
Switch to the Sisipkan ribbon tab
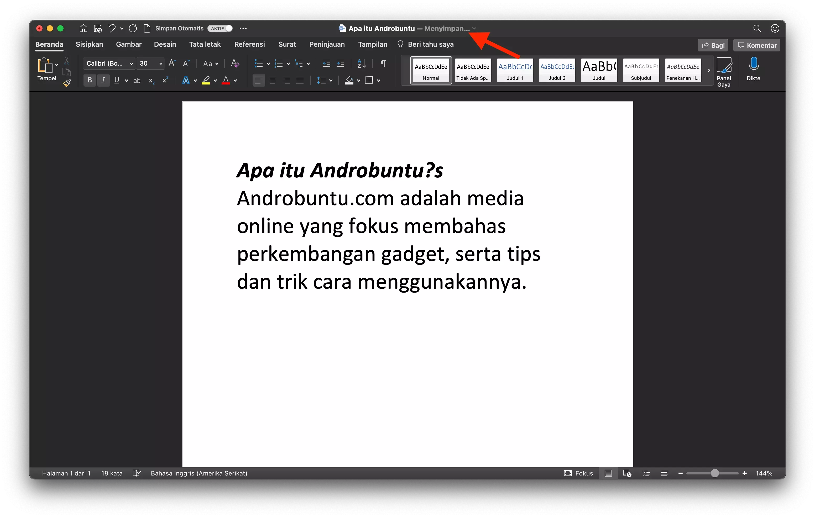click(89, 44)
